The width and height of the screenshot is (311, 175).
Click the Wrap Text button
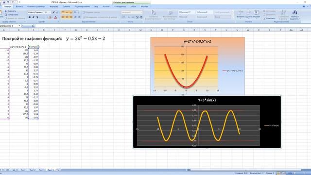click(91, 12)
